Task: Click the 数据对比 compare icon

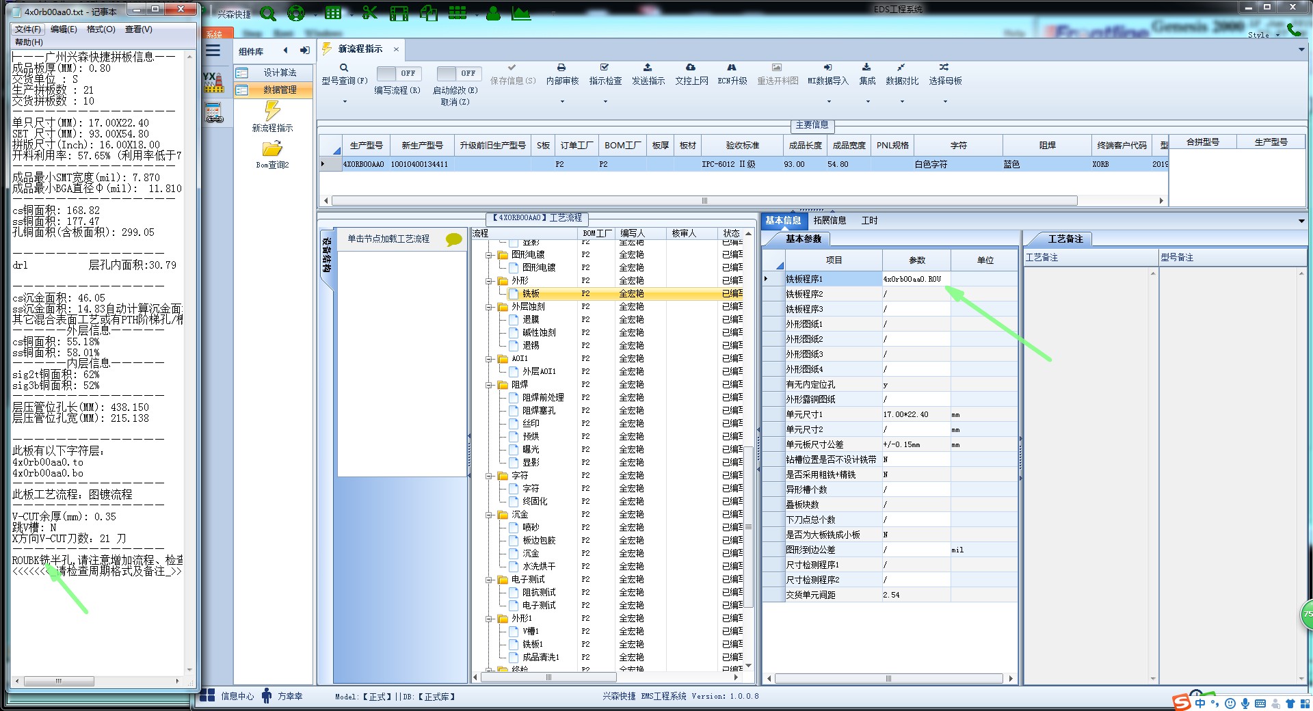Action: tap(901, 68)
